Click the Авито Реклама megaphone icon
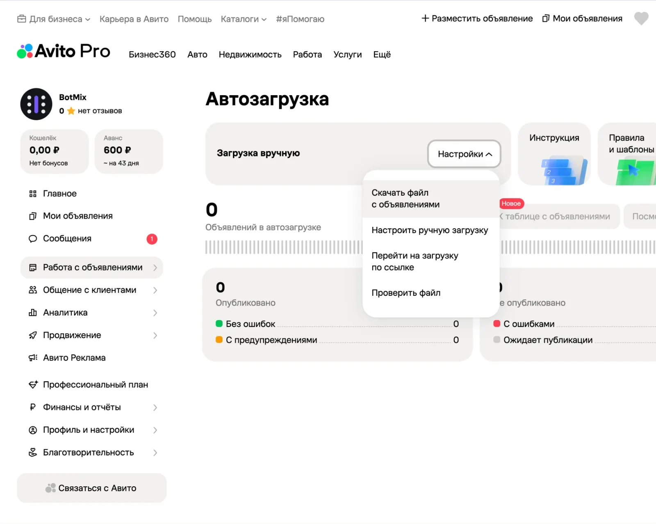Viewport: 656px width, 524px height. [x=33, y=358]
